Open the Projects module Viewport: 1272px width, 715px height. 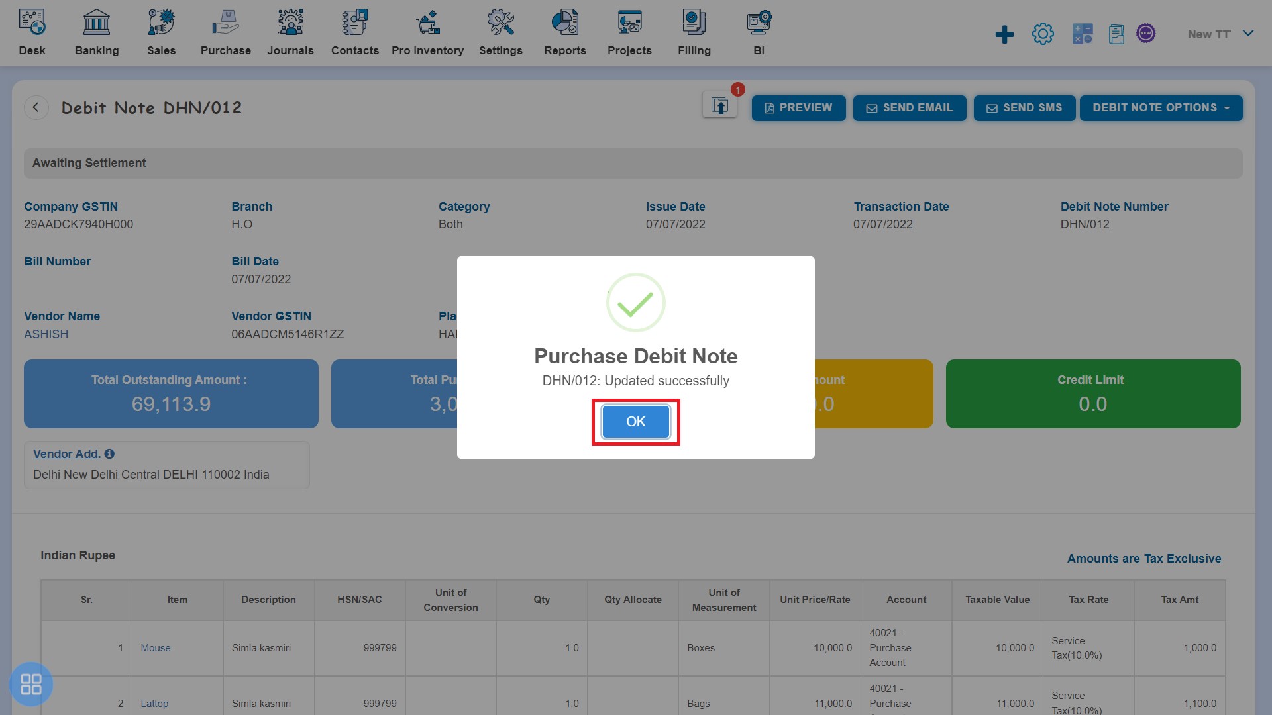tap(629, 32)
